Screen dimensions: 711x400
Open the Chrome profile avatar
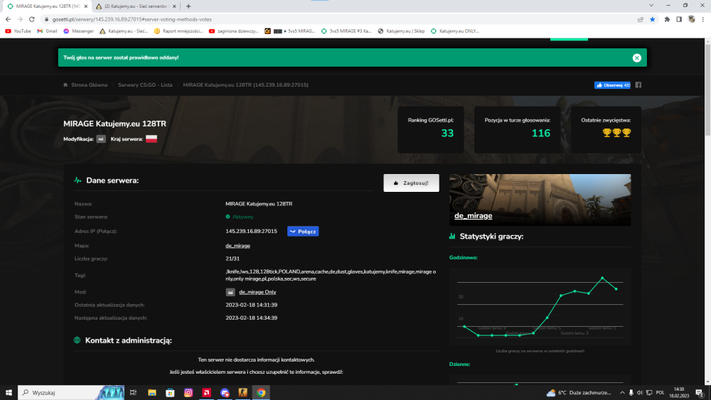point(692,19)
